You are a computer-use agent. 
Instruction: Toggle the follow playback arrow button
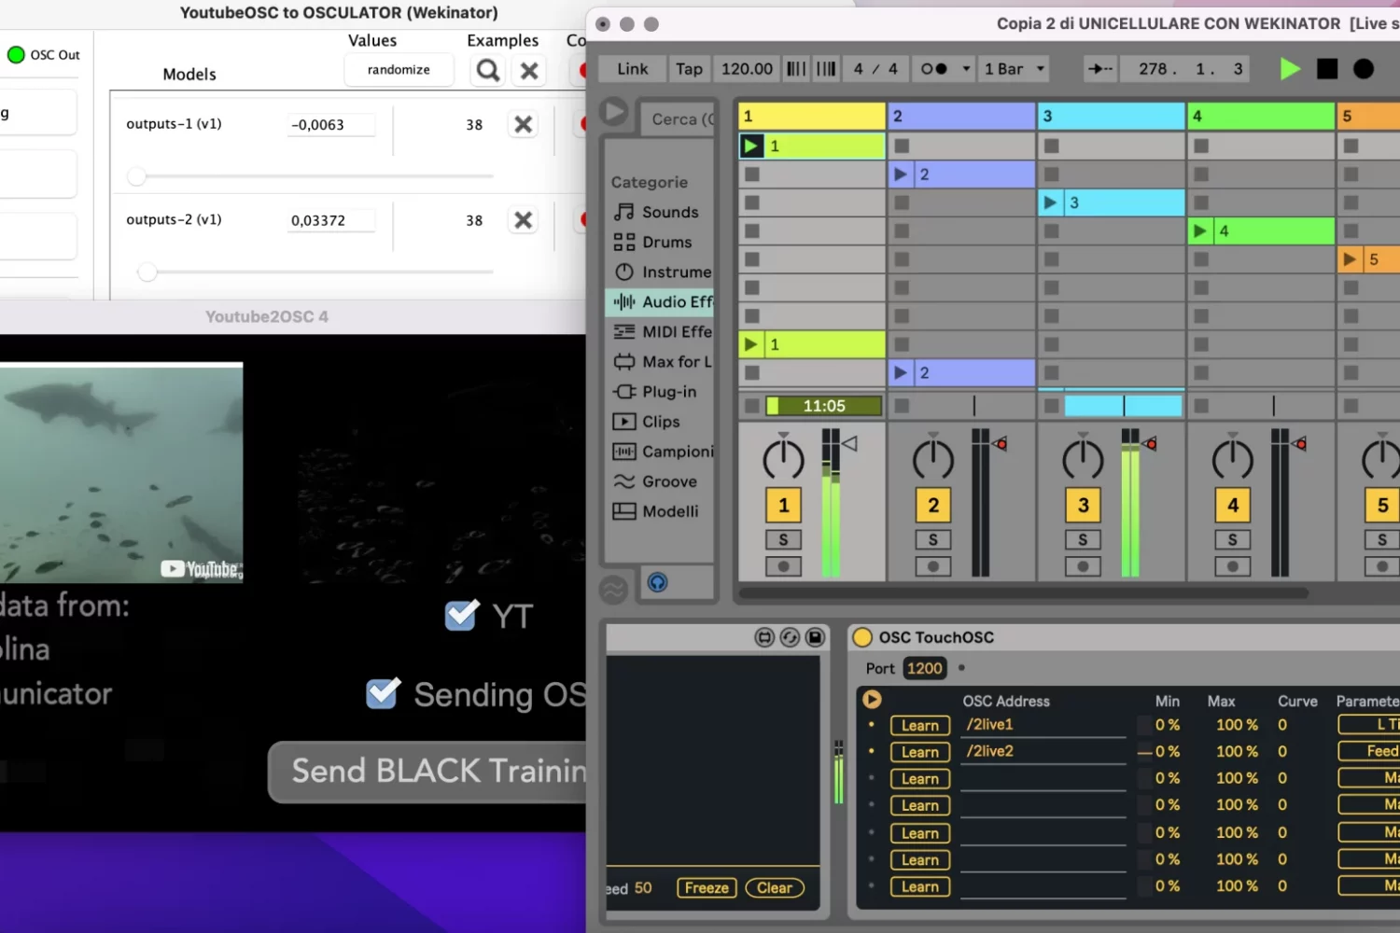[x=1100, y=69]
